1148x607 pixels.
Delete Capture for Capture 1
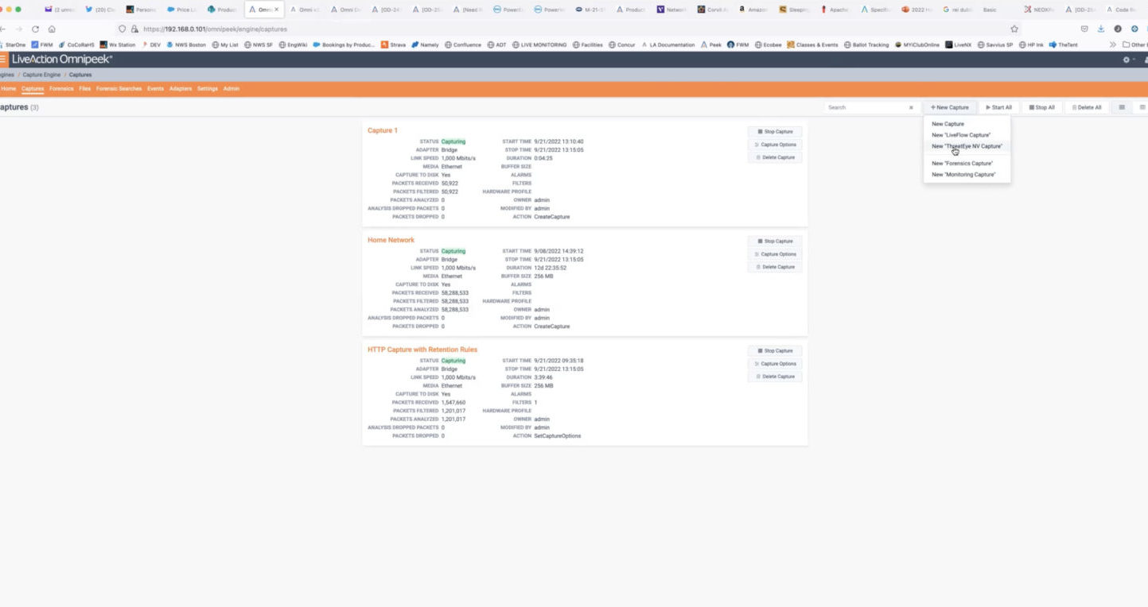click(x=775, y=157)
